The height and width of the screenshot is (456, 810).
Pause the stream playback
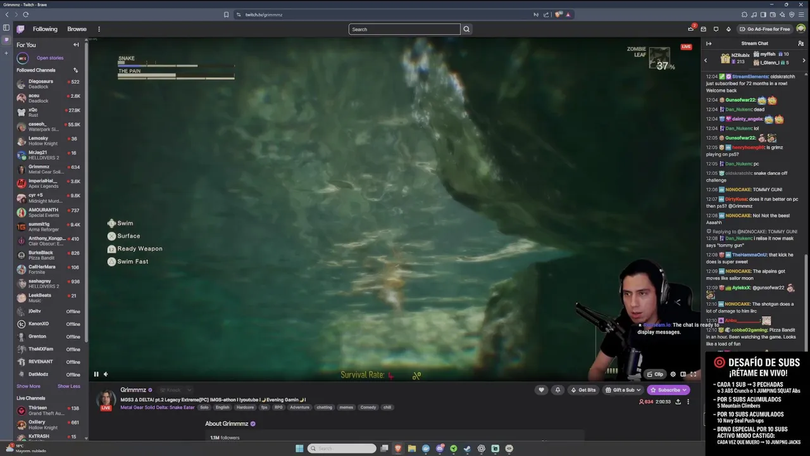96,374
